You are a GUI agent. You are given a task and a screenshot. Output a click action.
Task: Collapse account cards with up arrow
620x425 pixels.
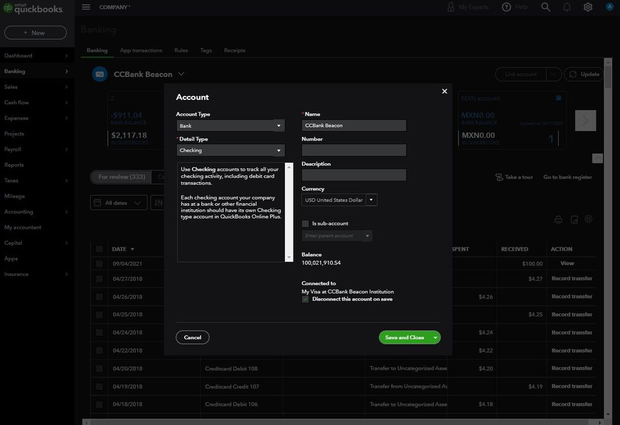point(597,158)
